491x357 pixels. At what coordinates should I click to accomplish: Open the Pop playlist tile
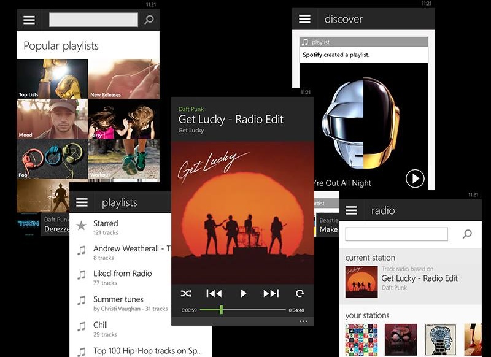pyautogui.click(x=52, y=159)
